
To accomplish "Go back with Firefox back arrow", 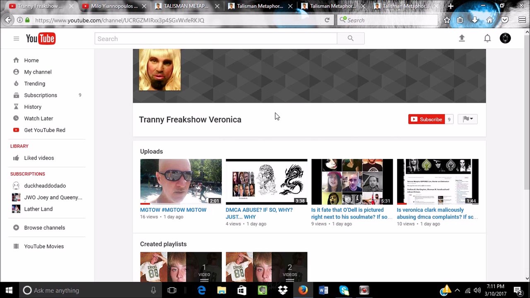I will click(x=8, y=20).
